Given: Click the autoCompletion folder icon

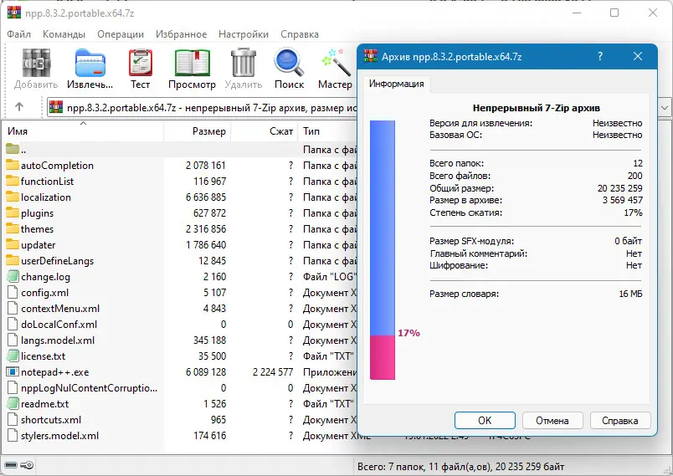Looking at the screenshot, I should point(13,165).
